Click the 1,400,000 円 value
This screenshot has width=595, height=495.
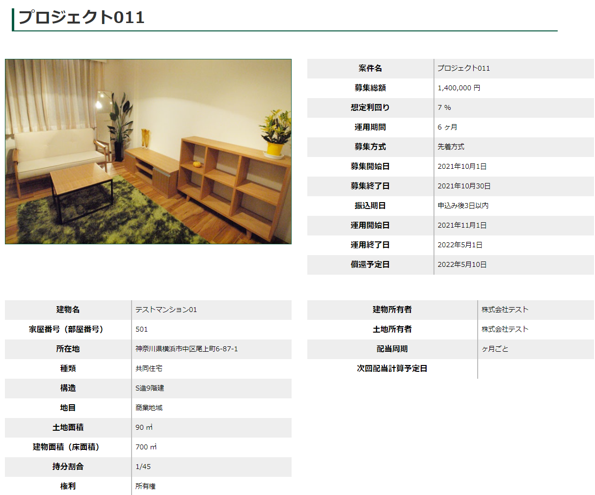pos(459,88)
